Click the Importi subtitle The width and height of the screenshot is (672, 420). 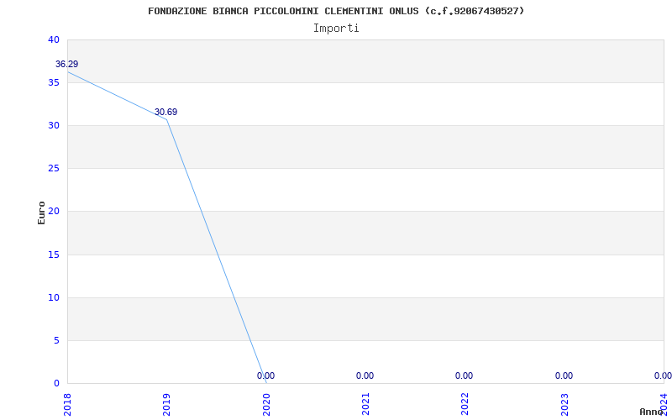(336, 29)
